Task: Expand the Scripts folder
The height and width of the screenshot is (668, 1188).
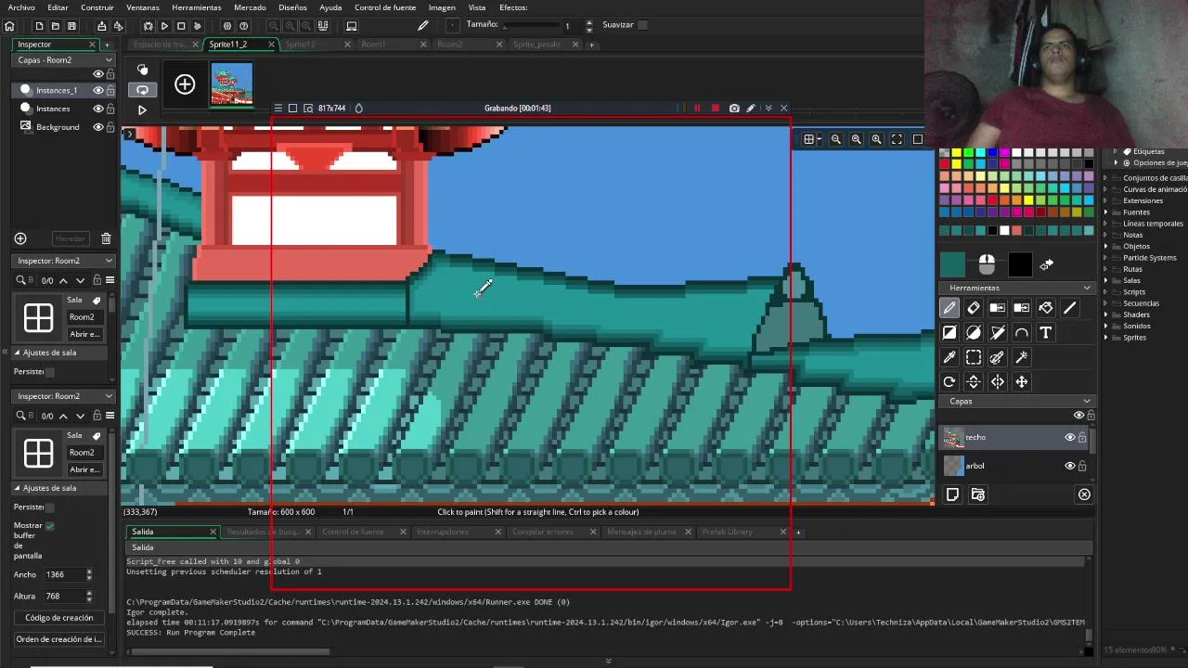Action: (1105, 292)
